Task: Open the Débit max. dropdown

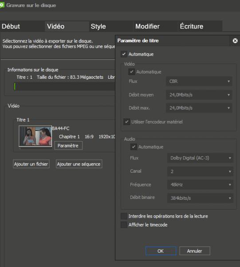Action: [x=199, y=108]
